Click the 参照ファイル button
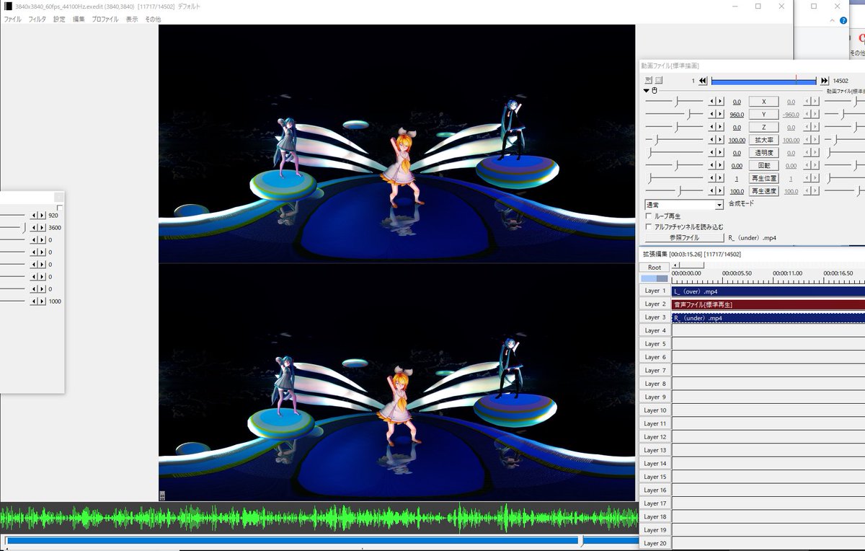The width and height of the screenshot is (865, 551). [x=684, y=237]
